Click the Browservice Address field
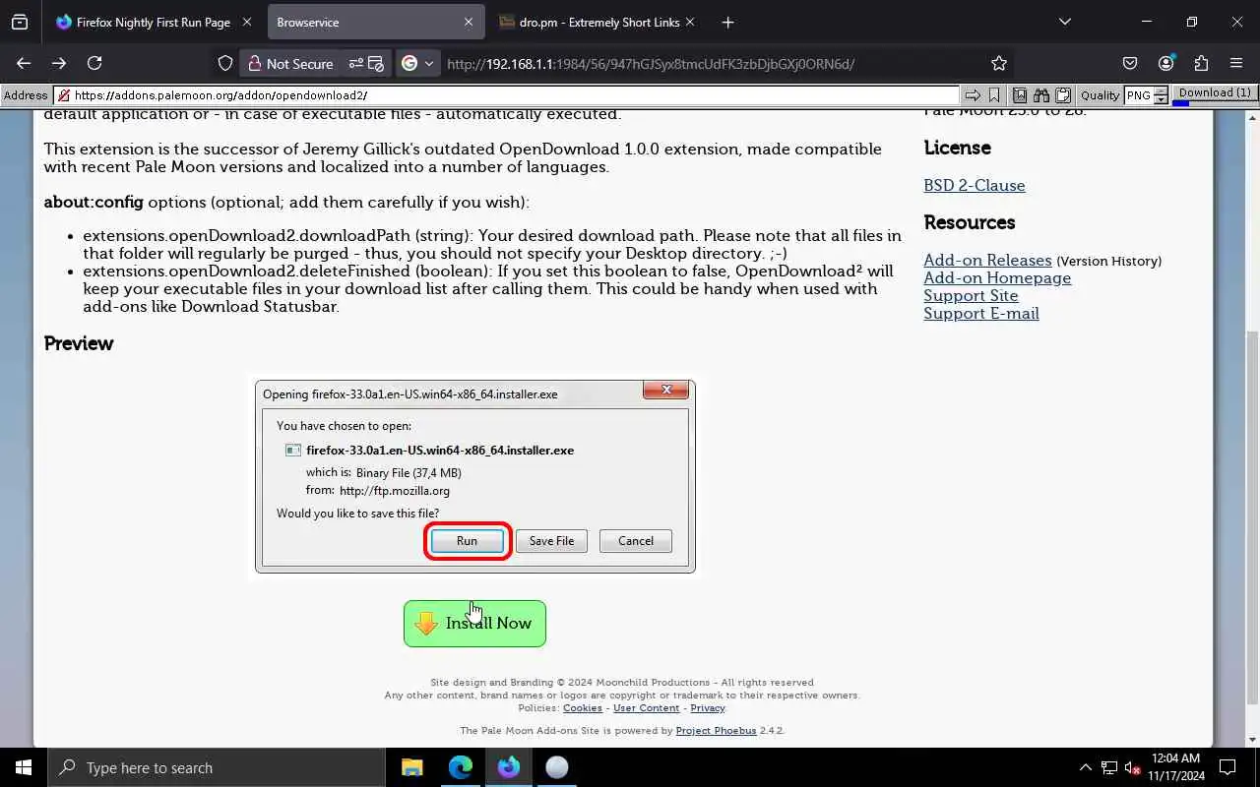The height and width of the screenshot is (787, 1260). (507, 95)
